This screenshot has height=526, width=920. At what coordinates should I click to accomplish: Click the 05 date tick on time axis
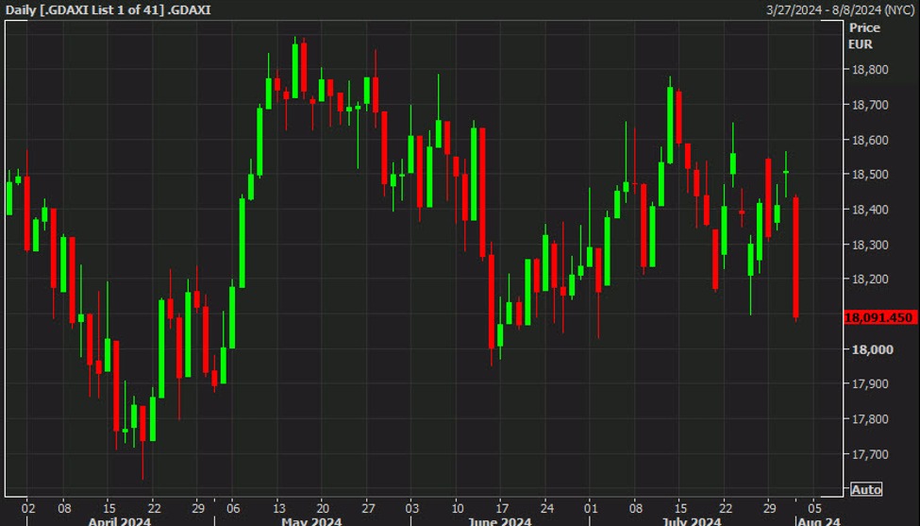point(814,508)
